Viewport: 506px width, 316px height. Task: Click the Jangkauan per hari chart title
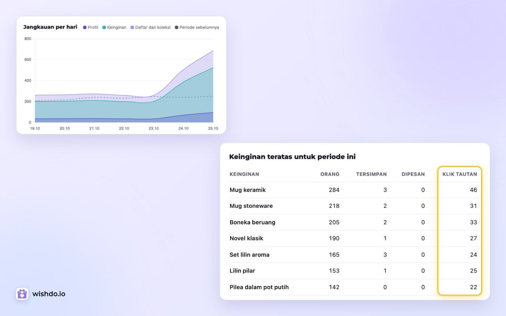(x=50, y=27)
